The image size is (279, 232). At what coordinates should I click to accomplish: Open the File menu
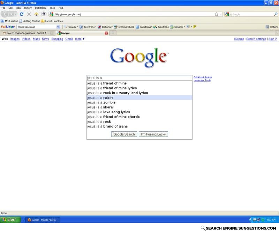[3, 8]
